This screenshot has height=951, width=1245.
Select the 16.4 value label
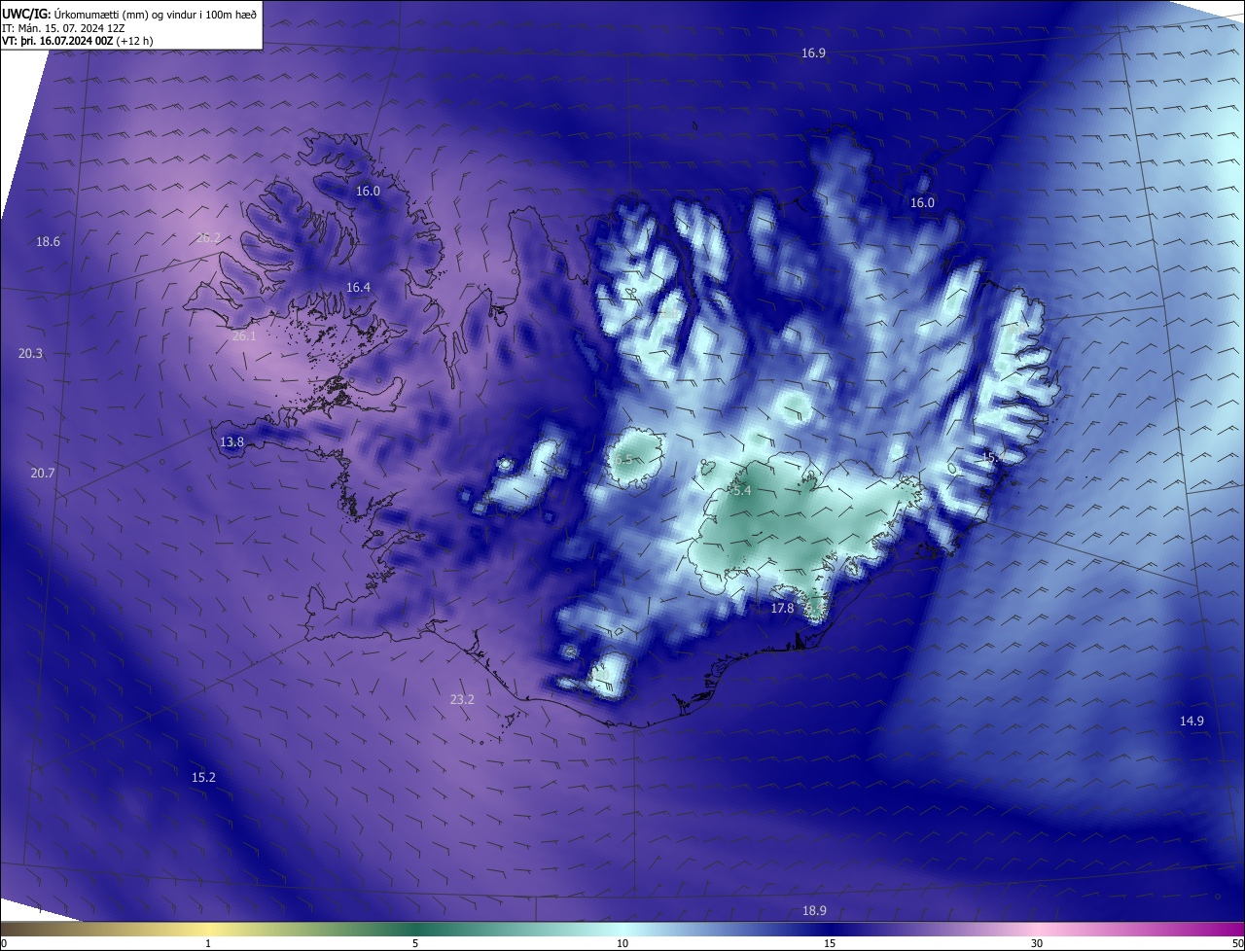(359, 288)
